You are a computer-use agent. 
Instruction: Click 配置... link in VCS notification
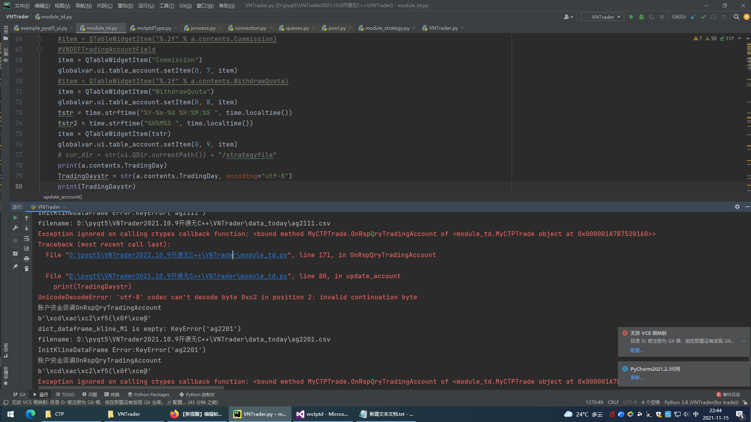click(637, 350)
